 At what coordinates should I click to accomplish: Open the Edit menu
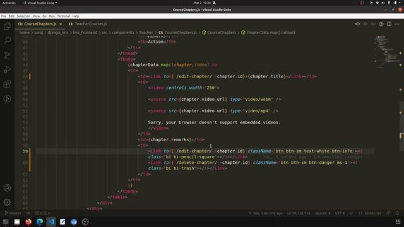point(11,16)
